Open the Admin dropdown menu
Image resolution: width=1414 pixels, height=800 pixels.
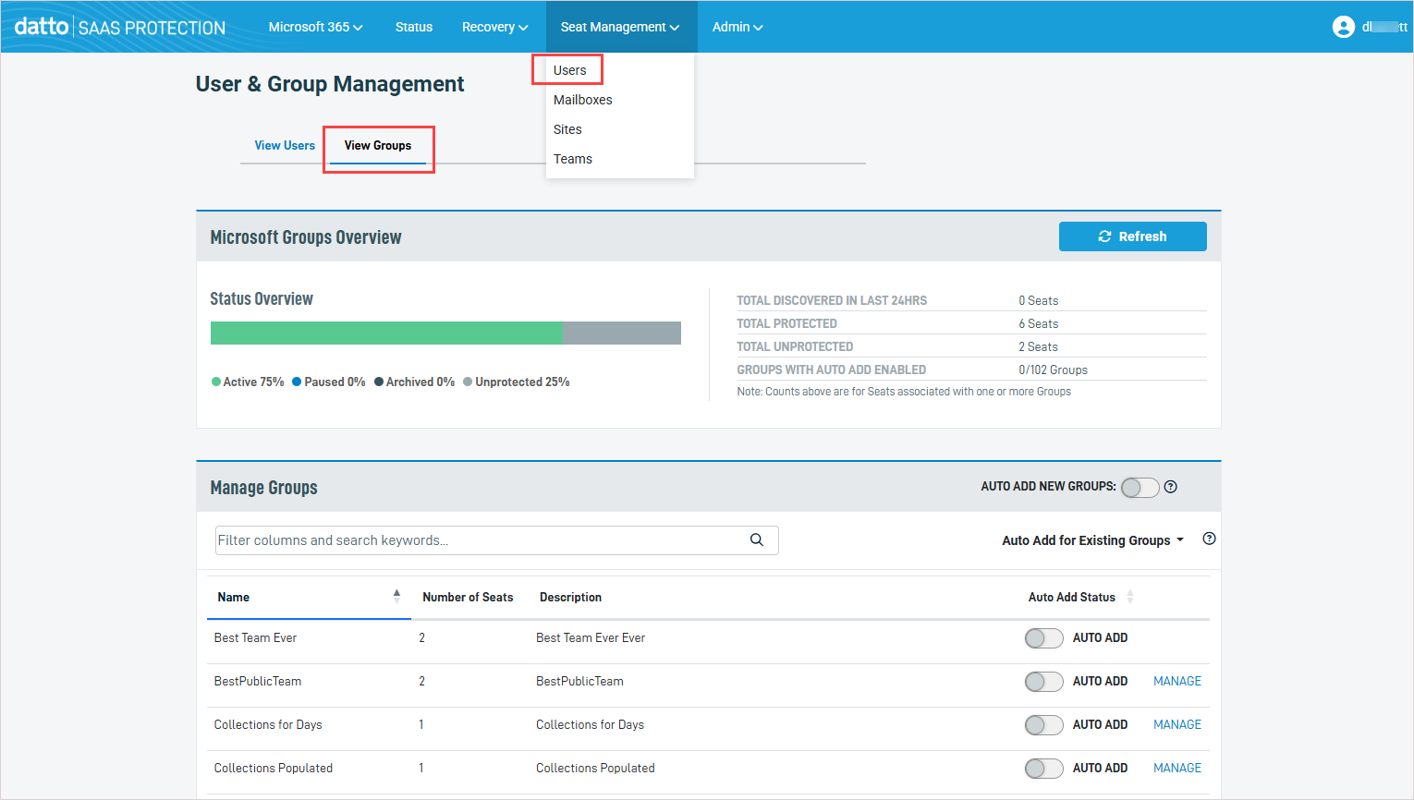coord(737,27)
